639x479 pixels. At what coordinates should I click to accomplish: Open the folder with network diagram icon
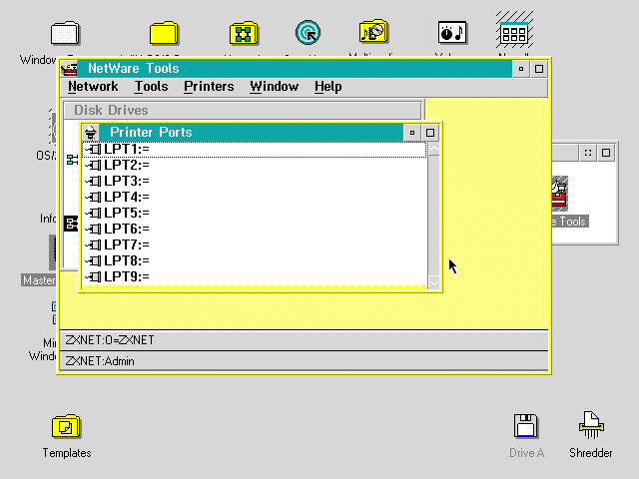pyautogui.click(x=244, y=33)
